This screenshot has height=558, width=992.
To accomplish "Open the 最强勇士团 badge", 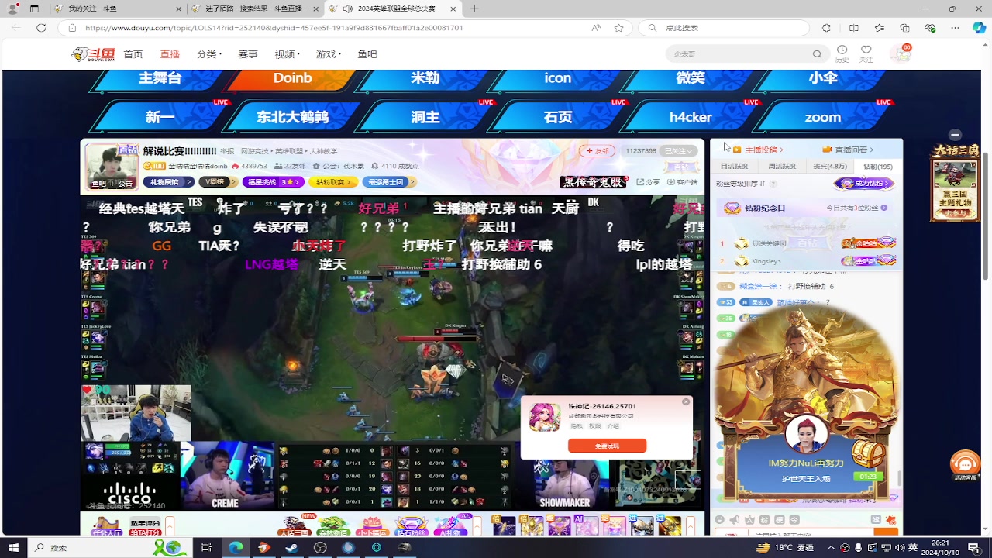I will [x=389, y=182].
